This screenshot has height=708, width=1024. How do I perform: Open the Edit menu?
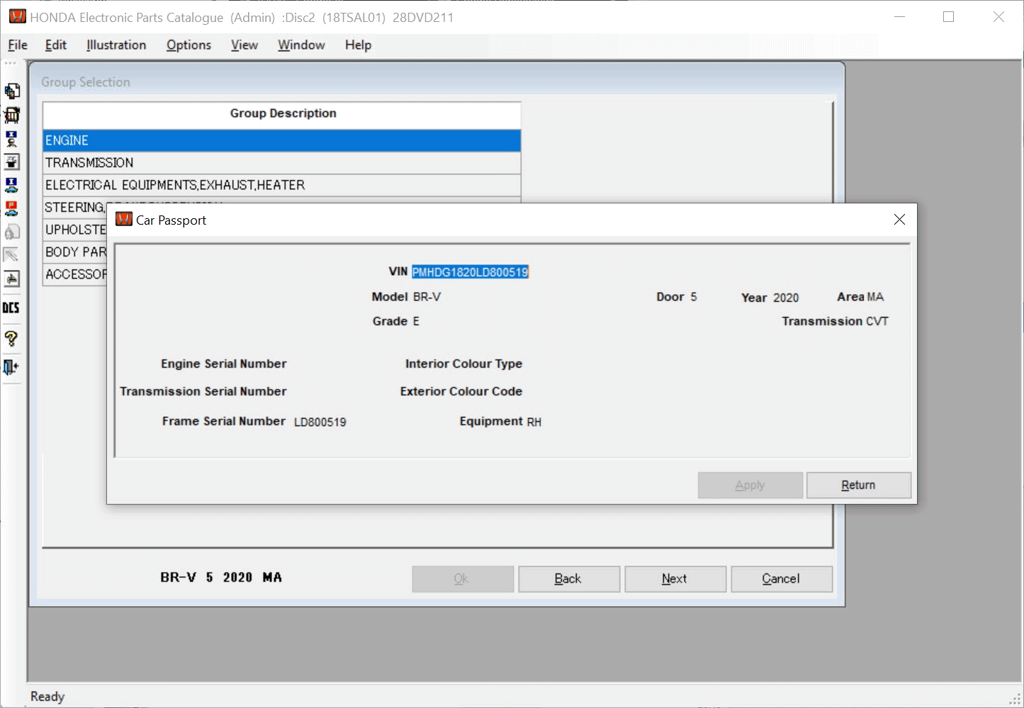coord(56,45)
